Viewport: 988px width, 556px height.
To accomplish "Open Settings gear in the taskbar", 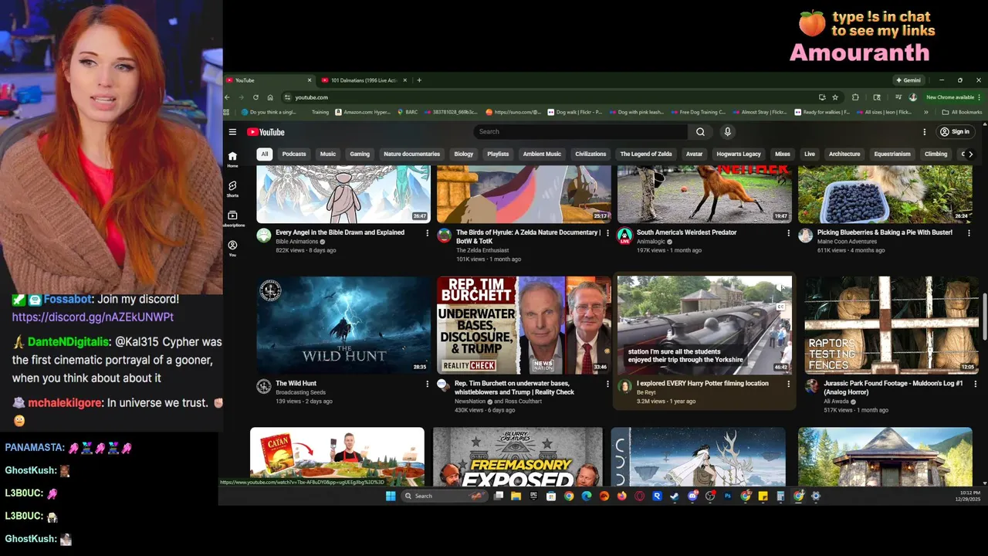I will [816, 496].
